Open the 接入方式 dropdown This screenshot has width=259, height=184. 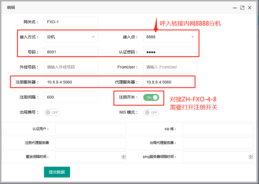[x=71, y=37]
